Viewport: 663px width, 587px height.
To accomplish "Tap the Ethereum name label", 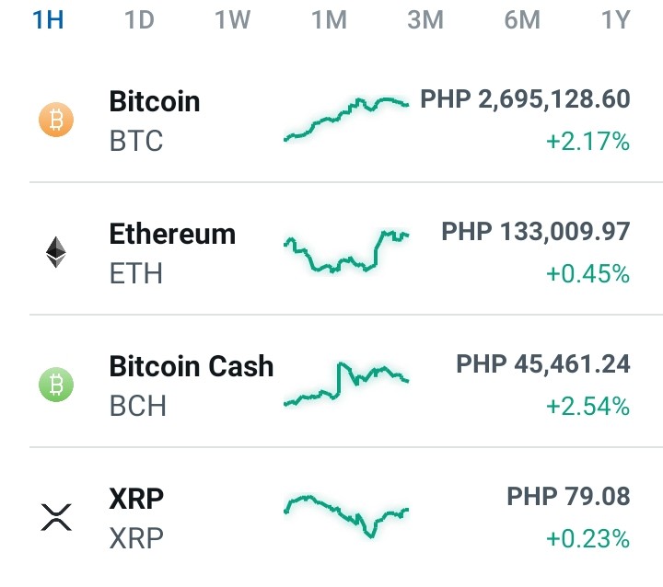I will [x=172, y=234].
